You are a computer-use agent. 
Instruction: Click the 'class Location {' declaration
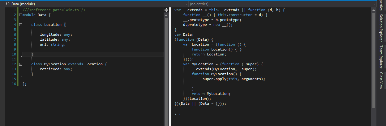click(49, 25)
